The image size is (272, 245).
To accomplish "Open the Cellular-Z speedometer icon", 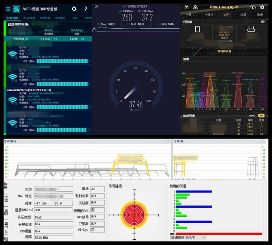I will [x=253, y=7].
